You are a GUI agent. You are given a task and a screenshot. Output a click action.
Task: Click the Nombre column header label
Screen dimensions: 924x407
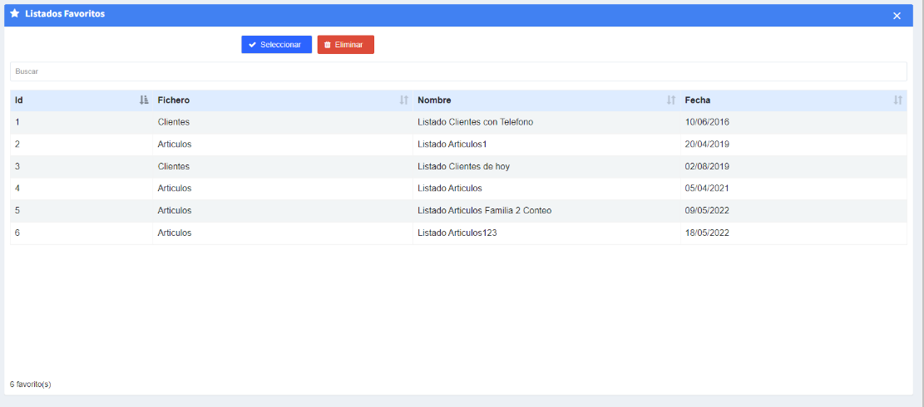[x=434, y=101]
